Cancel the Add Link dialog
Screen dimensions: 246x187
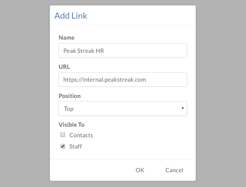(174, 170)
